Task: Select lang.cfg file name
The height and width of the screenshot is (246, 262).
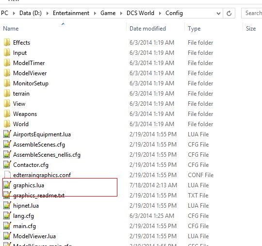Action: [x=24, y=216]
